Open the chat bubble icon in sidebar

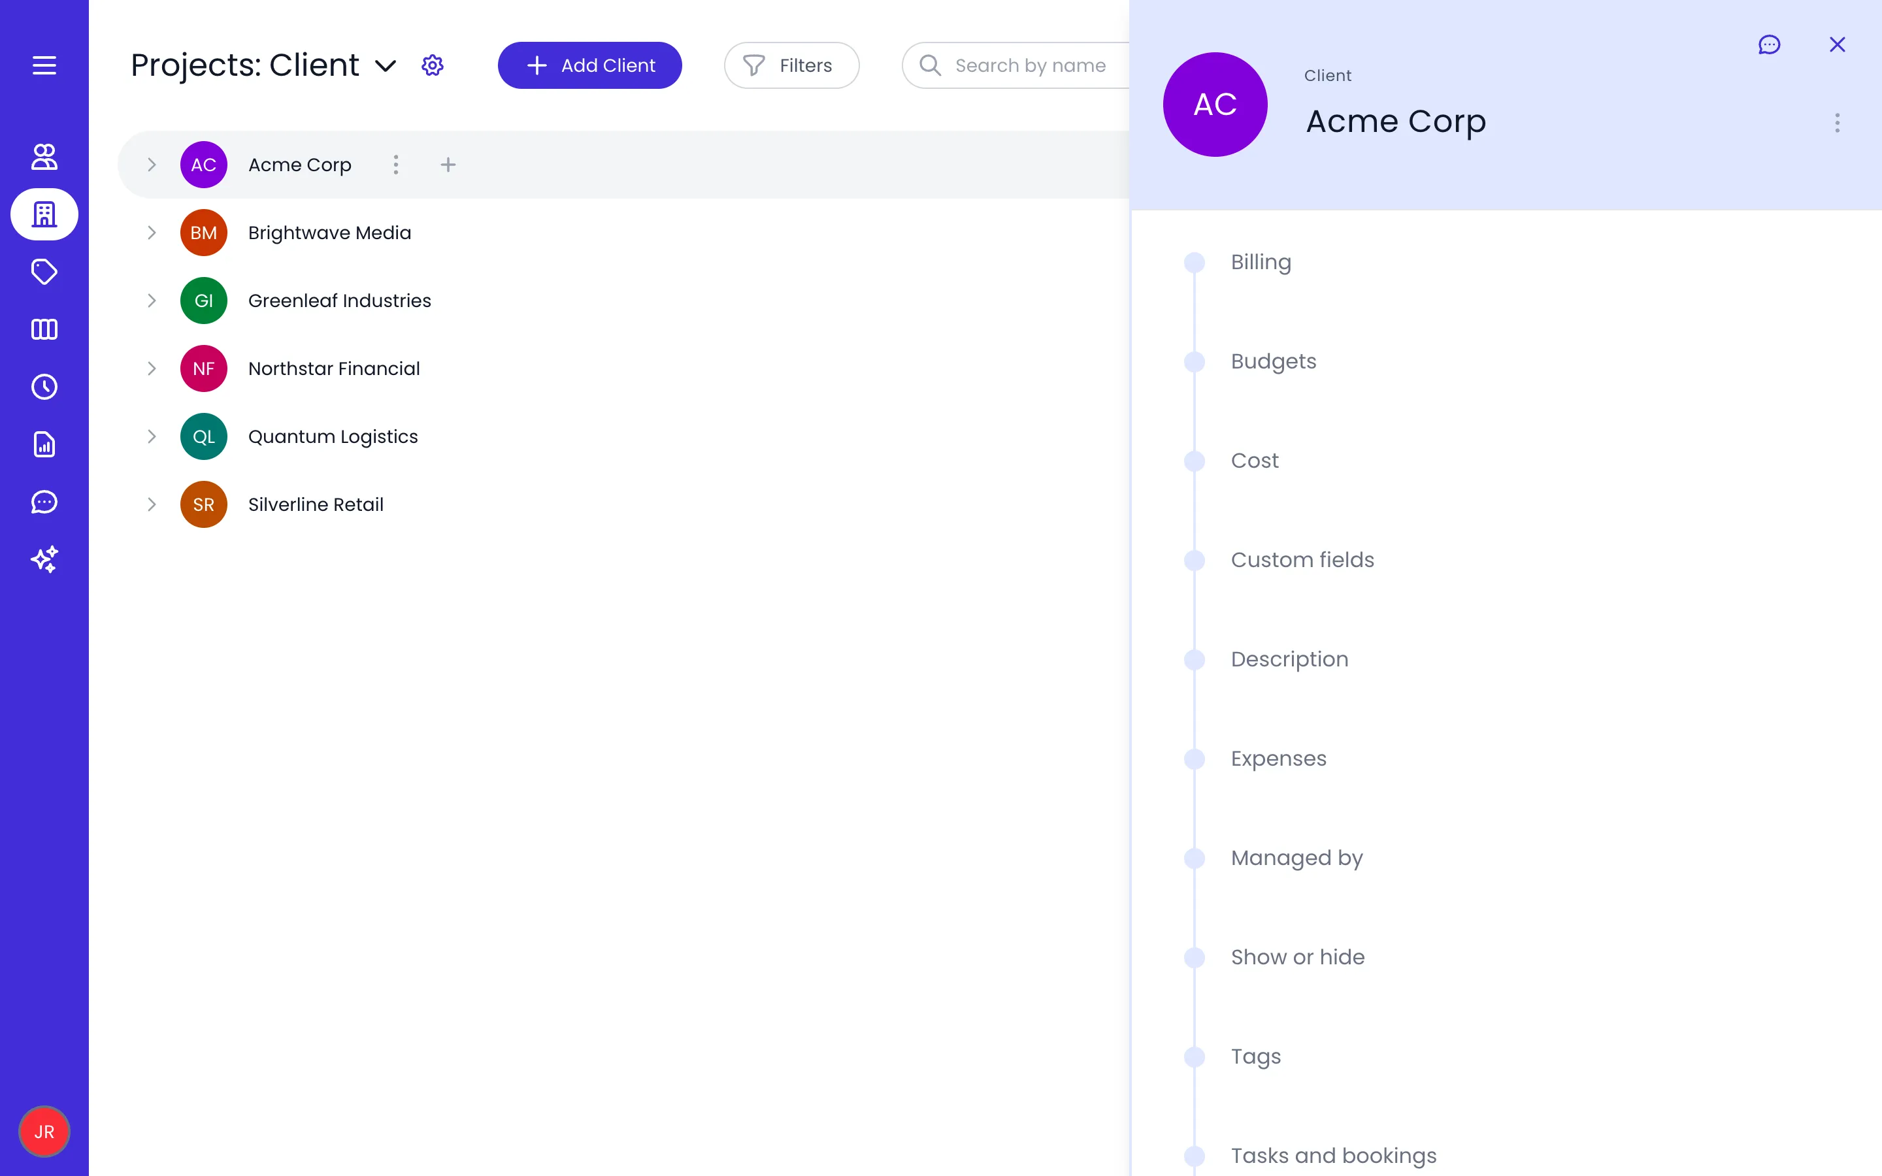coord(44,502)
